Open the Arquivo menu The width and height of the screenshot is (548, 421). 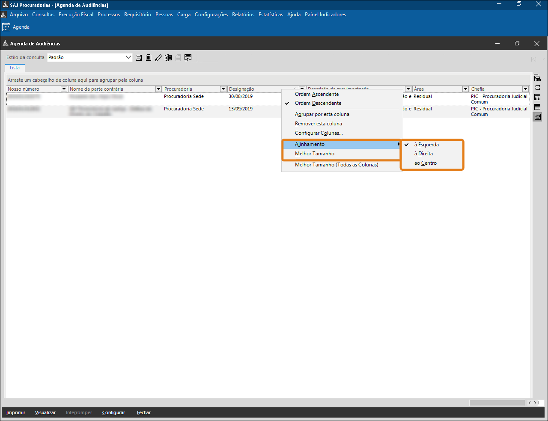click(x=19, y=15)
